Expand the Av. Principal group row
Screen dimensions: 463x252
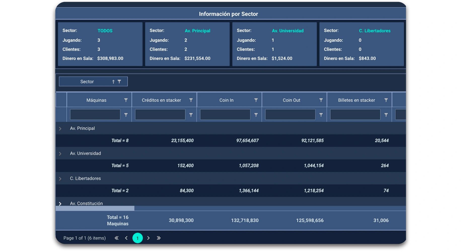pos(60,129)
